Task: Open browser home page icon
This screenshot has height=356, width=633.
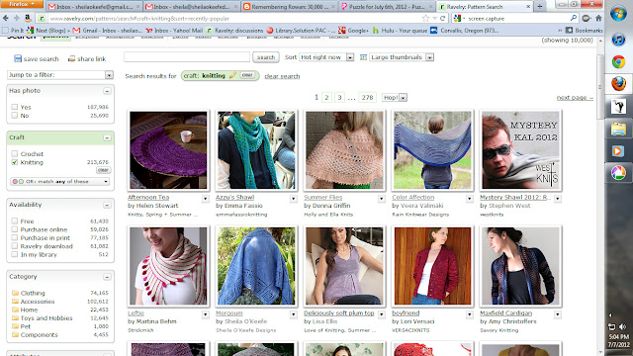Action: 598,18
